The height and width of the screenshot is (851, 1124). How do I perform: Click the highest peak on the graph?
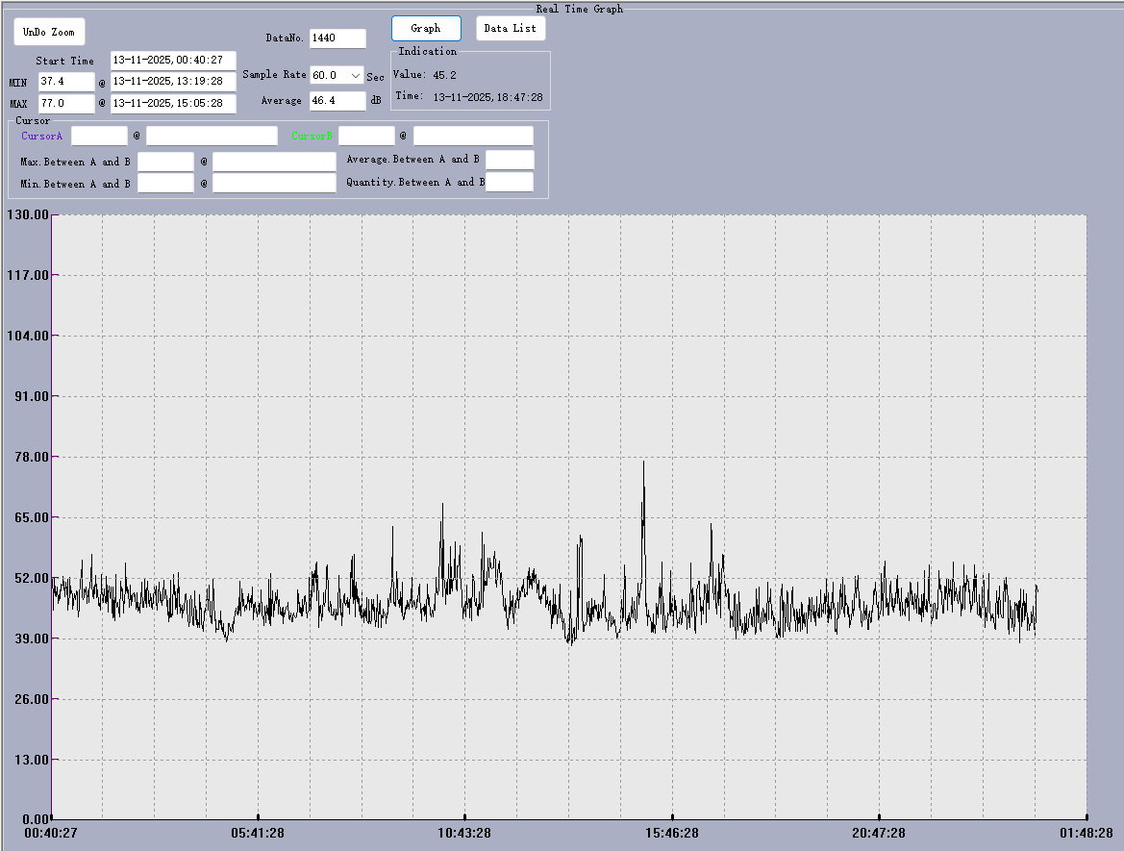643,463
